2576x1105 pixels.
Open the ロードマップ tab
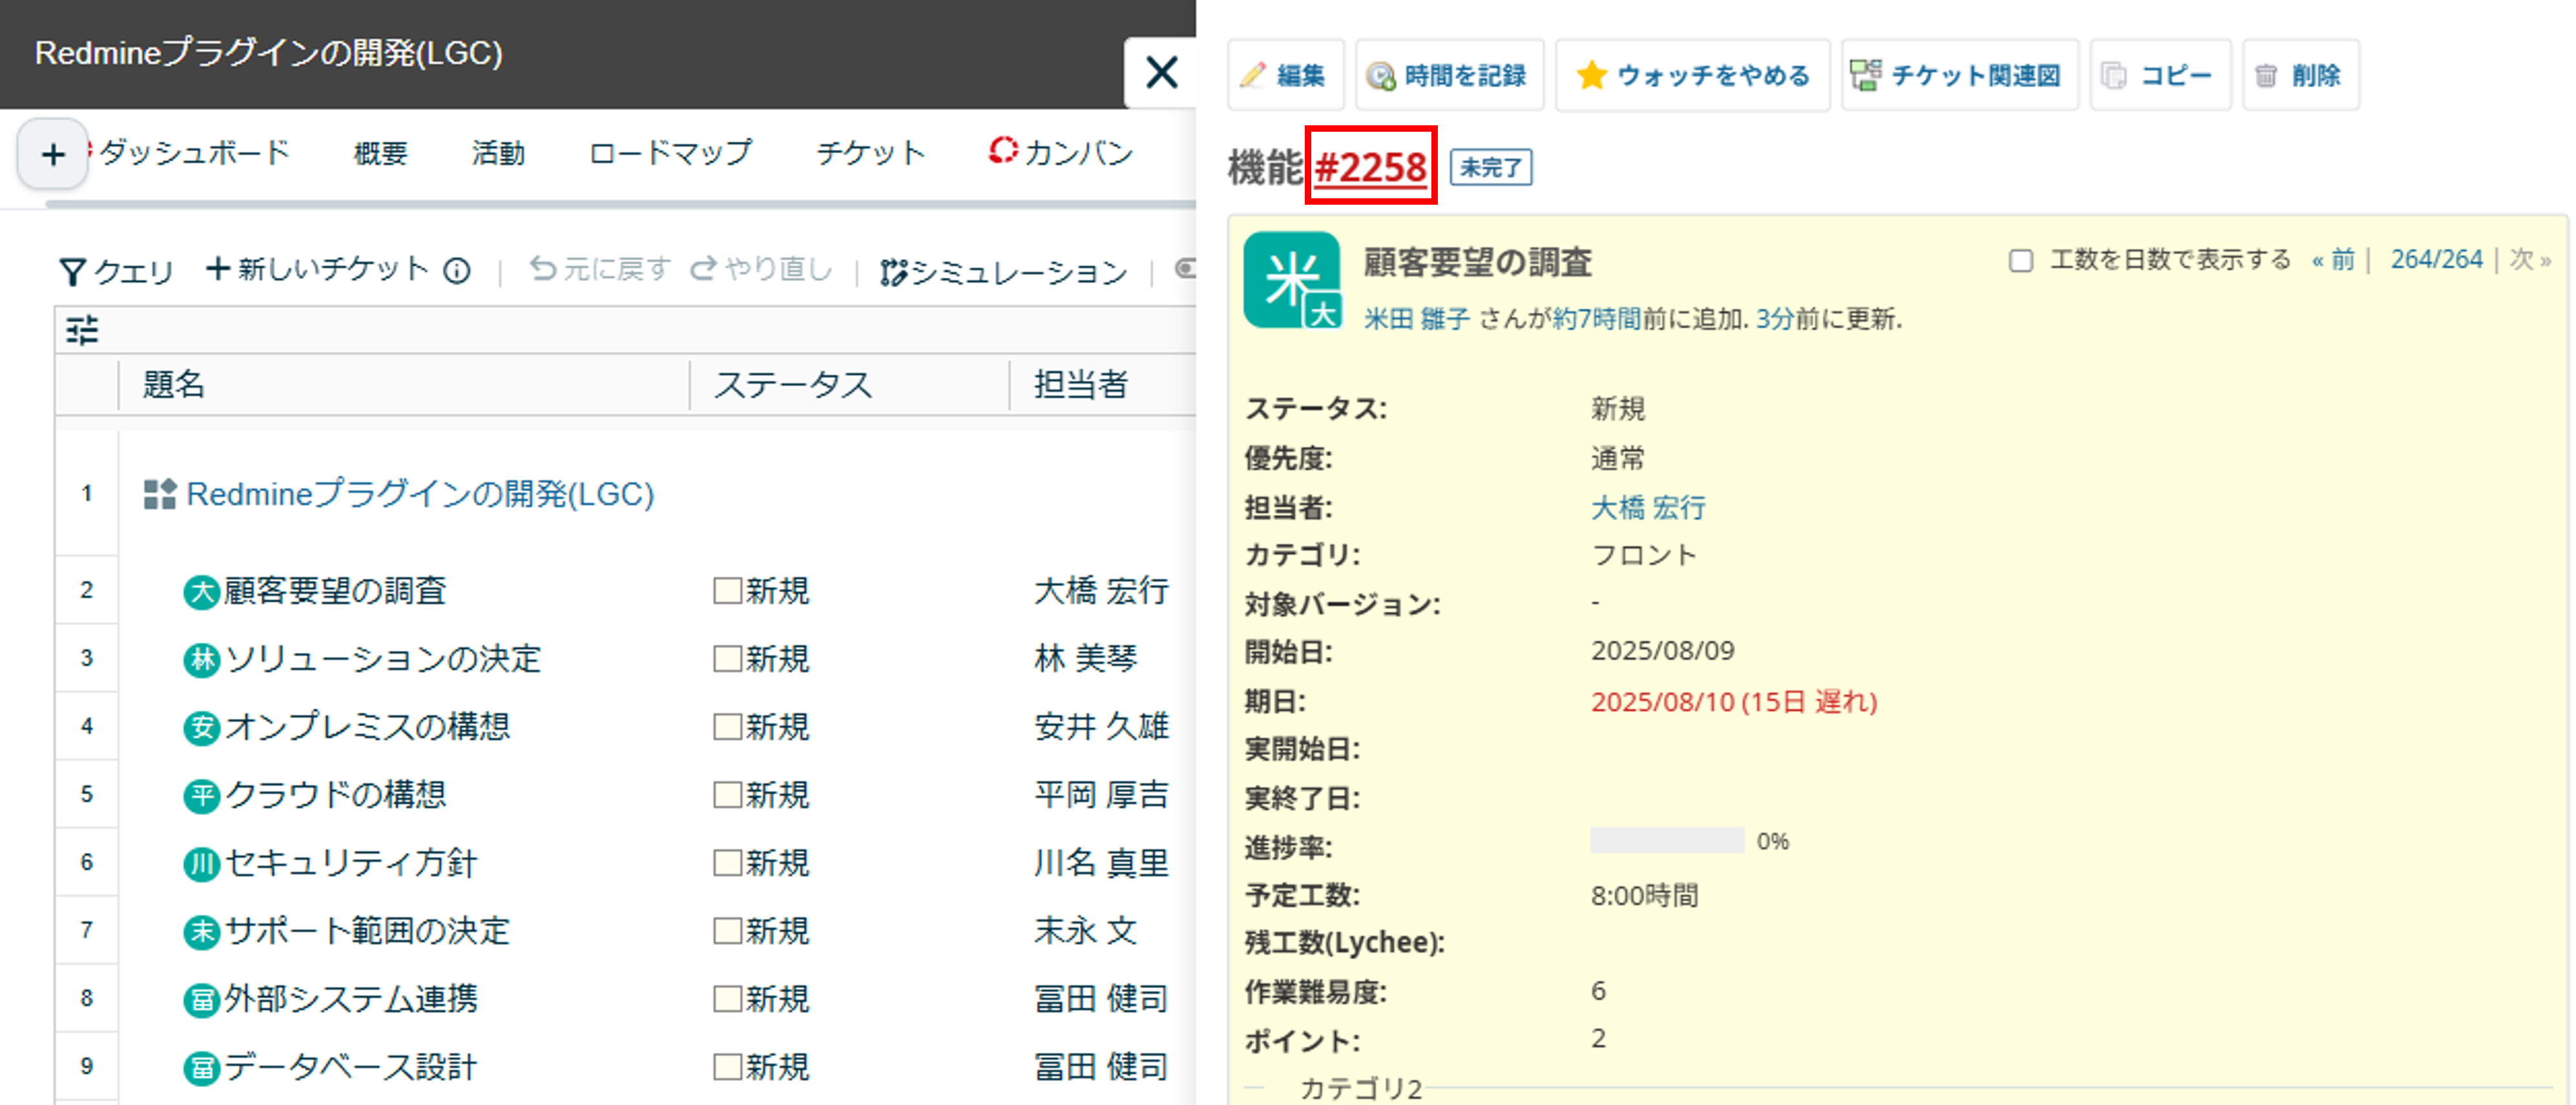coord(670,153)
